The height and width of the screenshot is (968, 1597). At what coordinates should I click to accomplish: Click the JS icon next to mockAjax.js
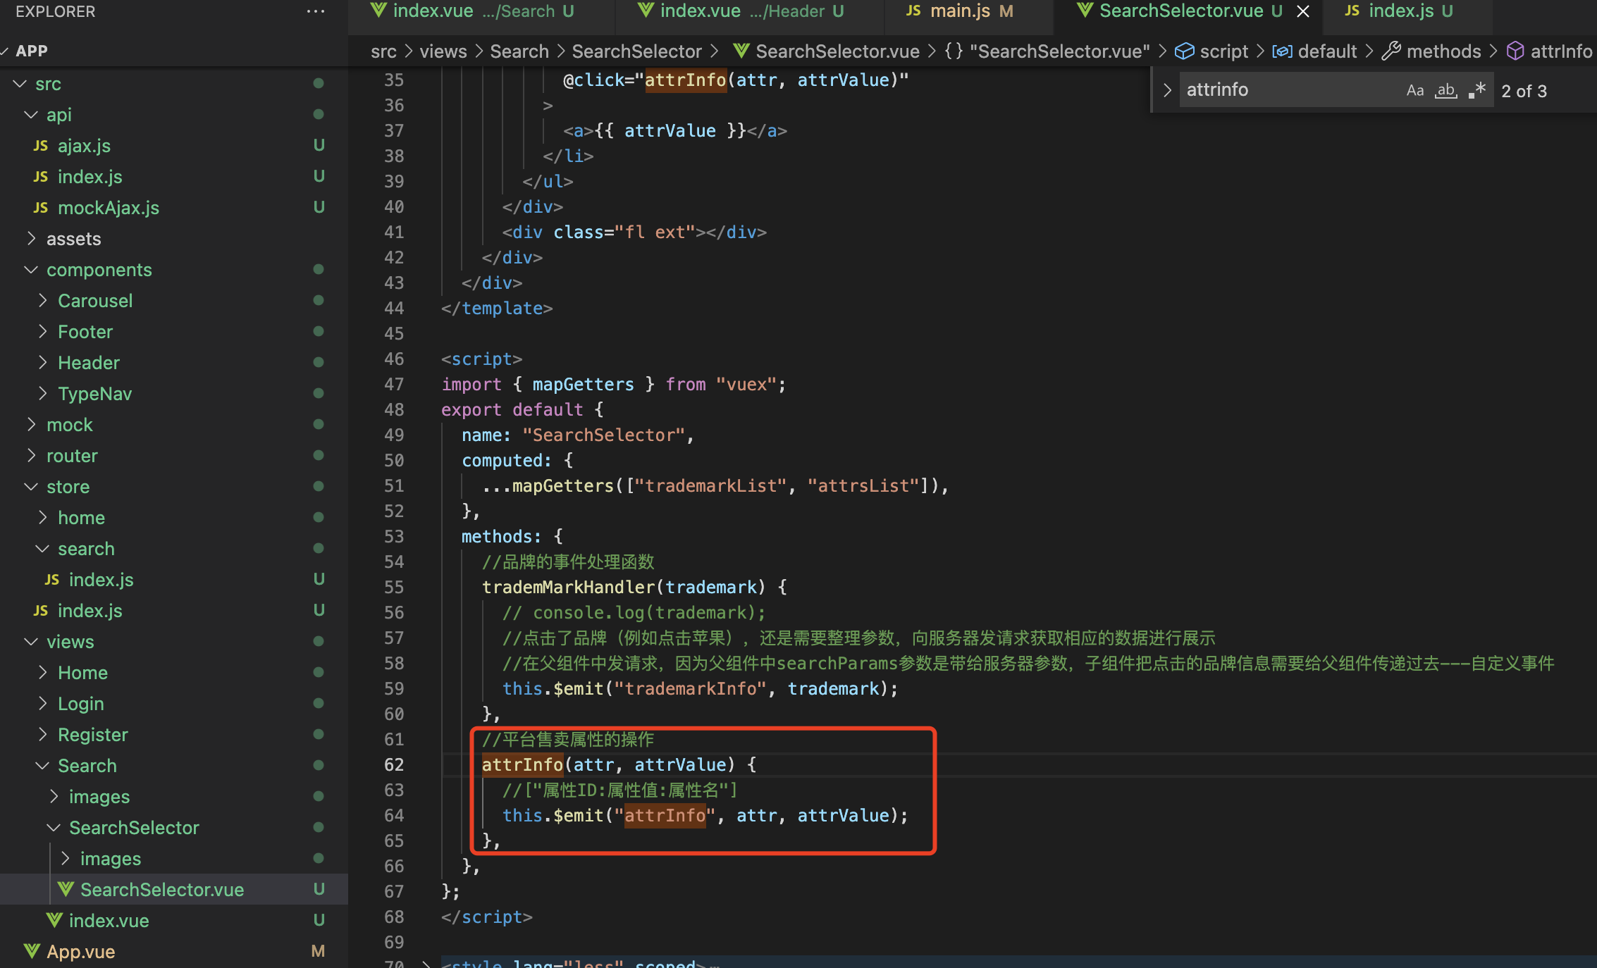tap(41, 208)
